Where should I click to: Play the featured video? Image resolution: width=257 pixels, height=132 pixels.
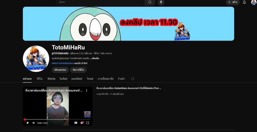tap(28, 123)
